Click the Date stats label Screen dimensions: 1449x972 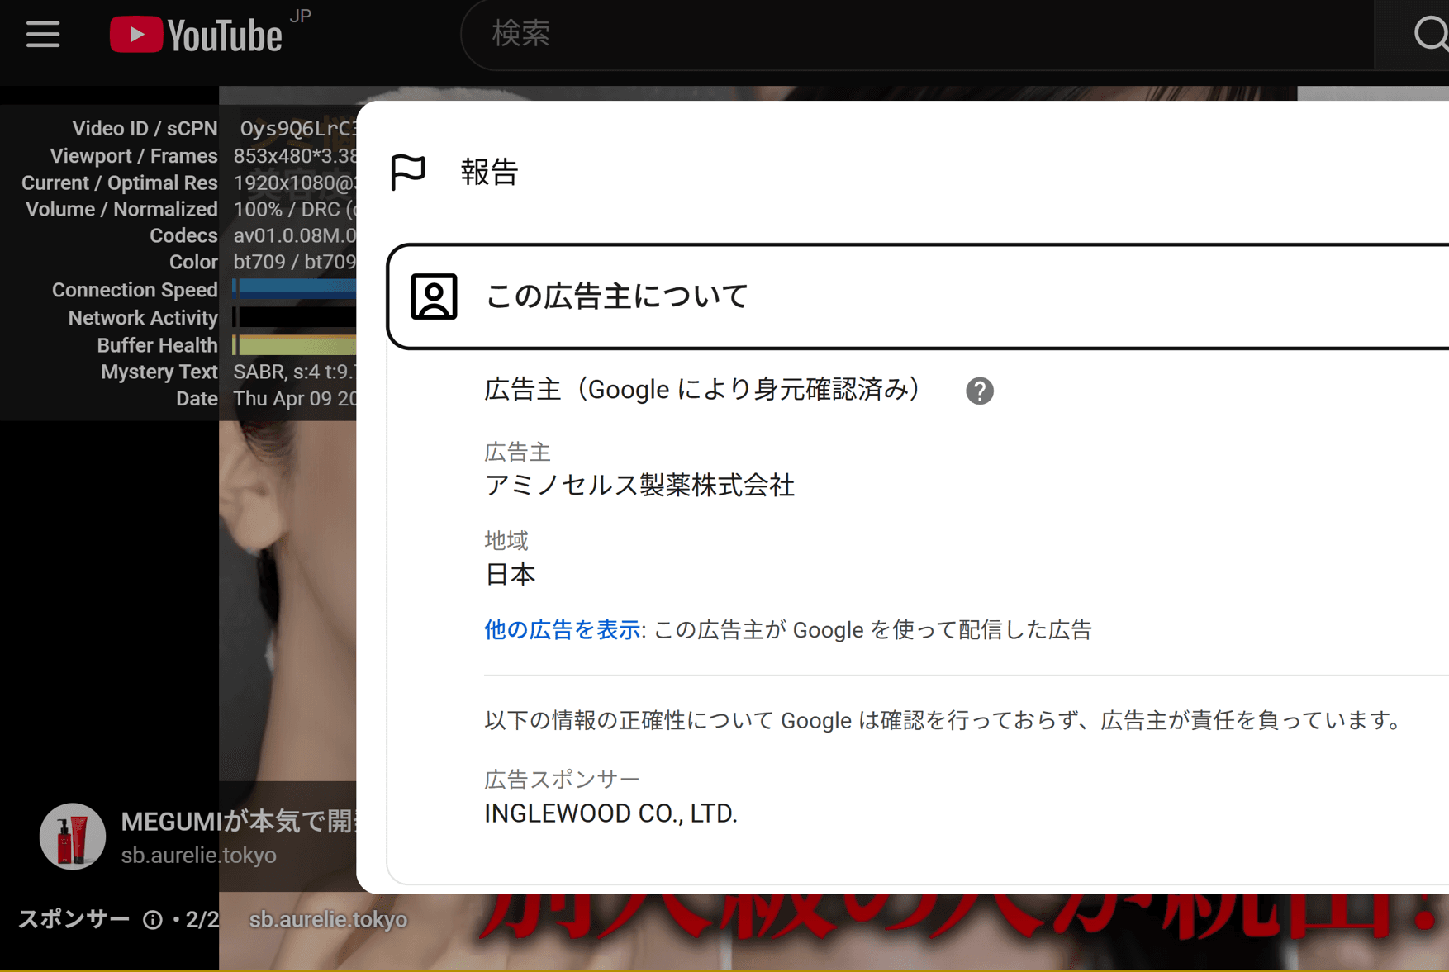click(197, 399)
